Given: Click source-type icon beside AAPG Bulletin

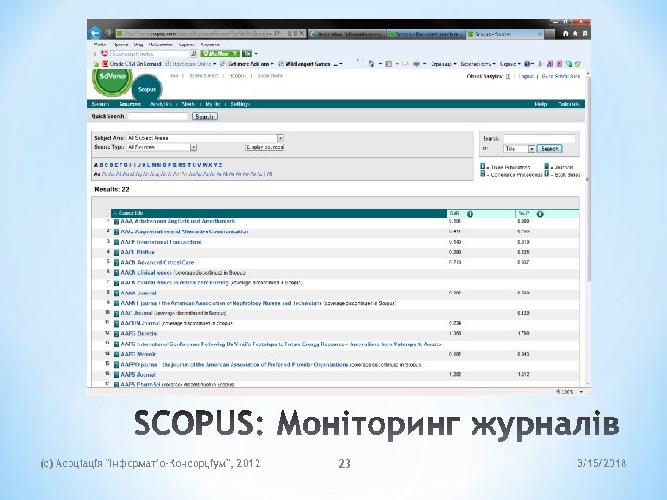Looking at the screenshot, I should pos(116,334).
